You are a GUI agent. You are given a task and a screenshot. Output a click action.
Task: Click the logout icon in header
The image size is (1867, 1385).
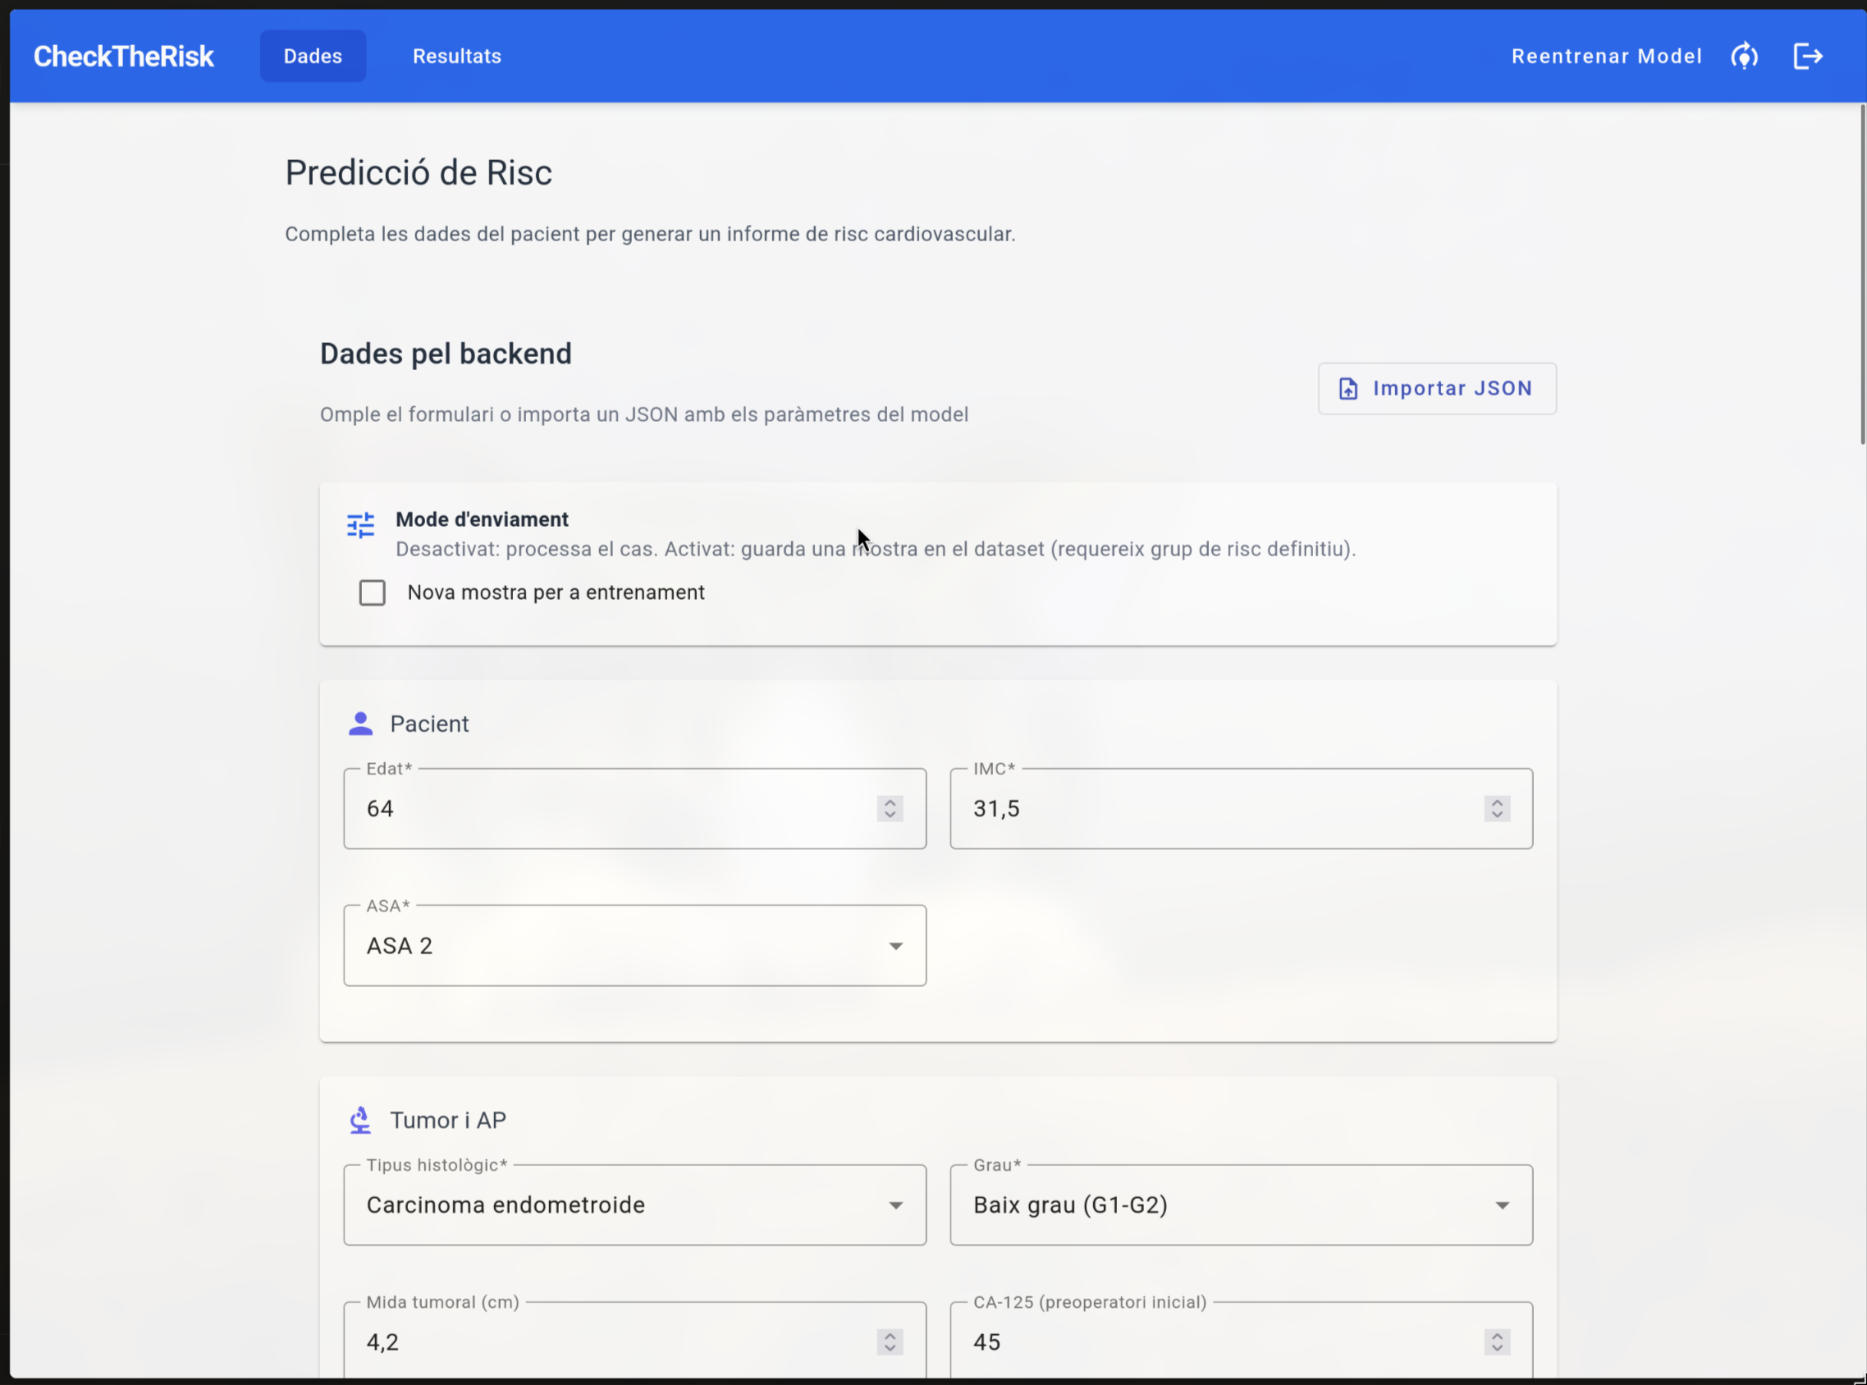[x=1807, y=56]
